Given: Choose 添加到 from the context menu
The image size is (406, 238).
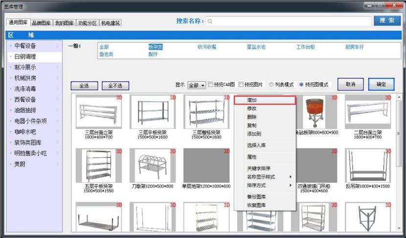Looking at the screenshot, I should 265,134.
